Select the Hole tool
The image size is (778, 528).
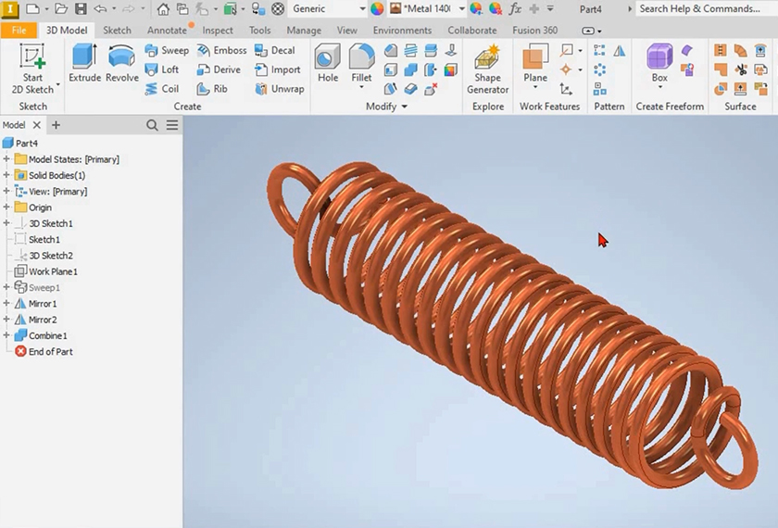[x=328, y=64]
